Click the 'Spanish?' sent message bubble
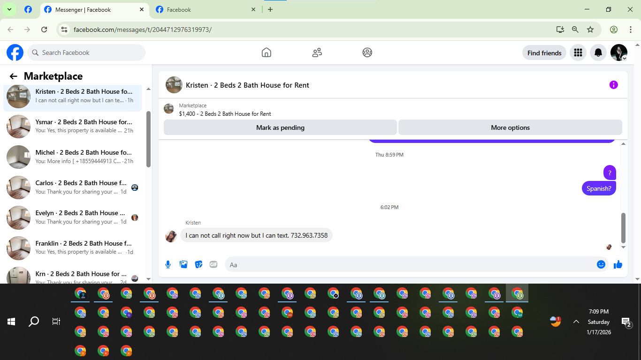 [x=599, y=188]
